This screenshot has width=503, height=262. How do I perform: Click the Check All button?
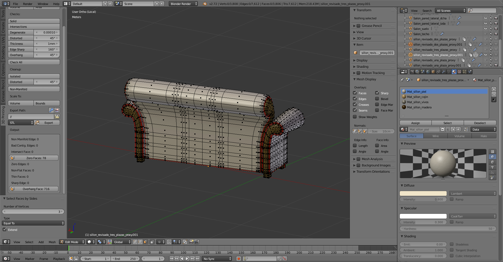34,62
